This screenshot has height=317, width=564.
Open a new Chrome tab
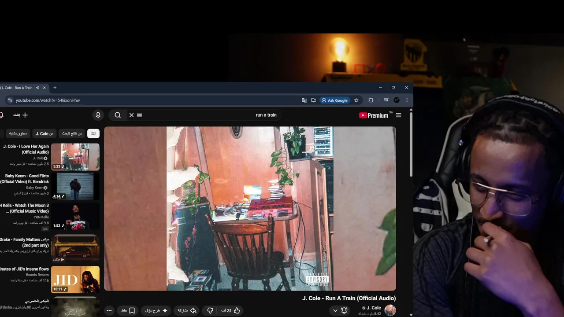coord(55,88)
